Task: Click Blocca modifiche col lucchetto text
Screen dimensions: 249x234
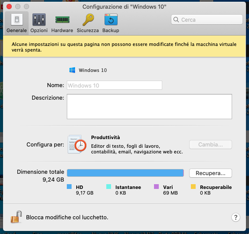Action: coord(67,218)
